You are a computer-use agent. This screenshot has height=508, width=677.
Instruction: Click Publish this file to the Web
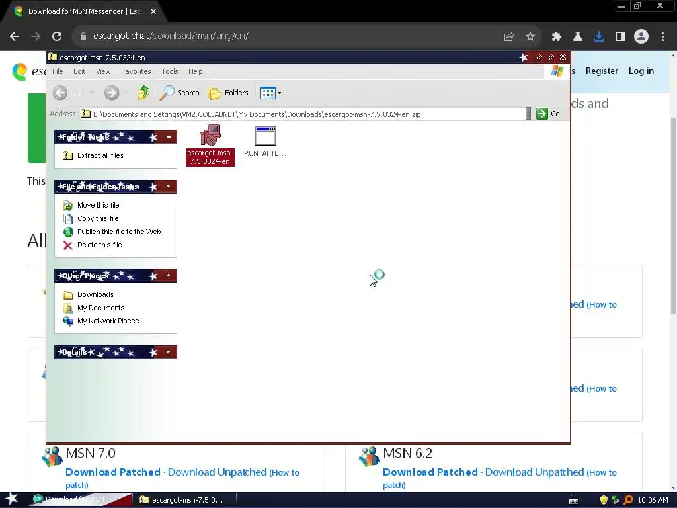(x=112, y=232)
